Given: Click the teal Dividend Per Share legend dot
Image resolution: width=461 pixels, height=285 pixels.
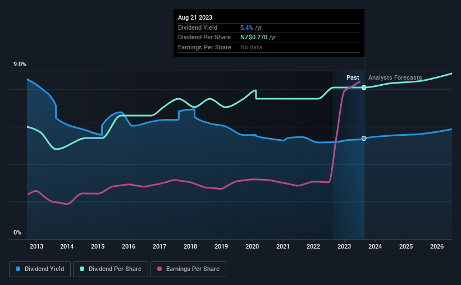Looking at the screenshot, I should [x=82, y=269].
